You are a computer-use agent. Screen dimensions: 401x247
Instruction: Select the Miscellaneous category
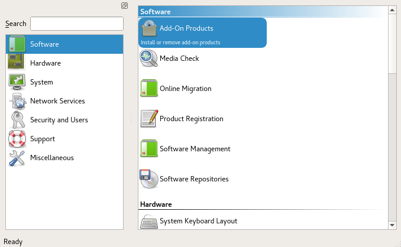coord(51,158)
